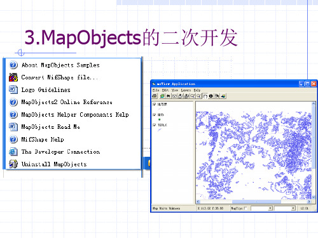This screenshot has height=238, width=318.
Task: Open the View menu in moView
Action: click(x=175, y=90)
